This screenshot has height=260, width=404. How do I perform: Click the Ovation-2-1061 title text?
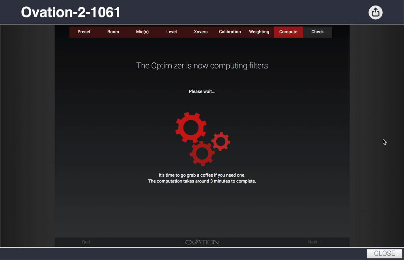(x=71, y=12)
